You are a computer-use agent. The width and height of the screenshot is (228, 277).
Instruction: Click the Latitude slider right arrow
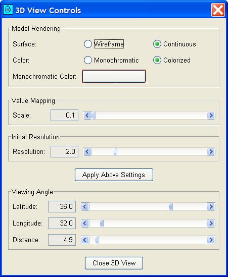coord(211,206)
